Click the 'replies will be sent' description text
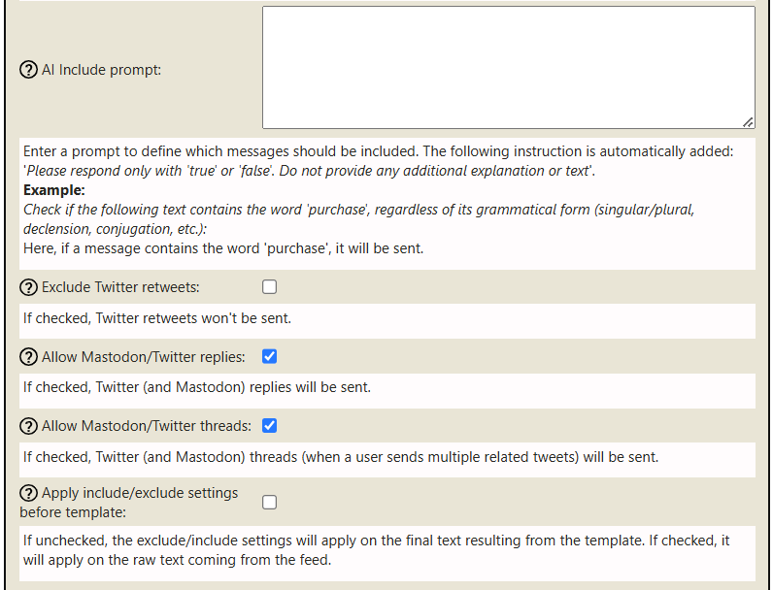Screen dimensions: 773x590 coord(197,387)
